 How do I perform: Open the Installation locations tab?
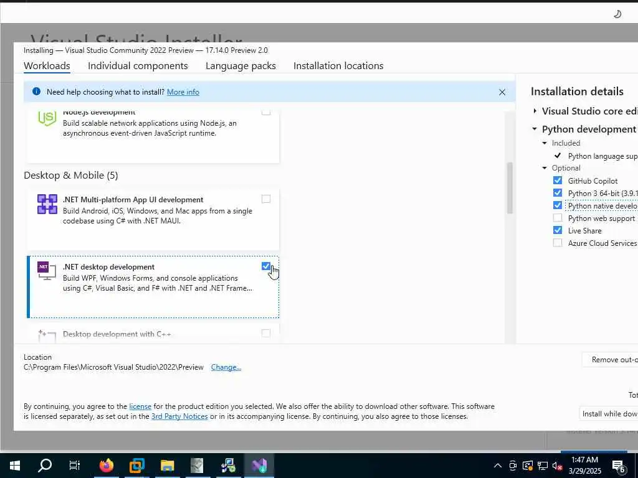click(x=338, y=66)
